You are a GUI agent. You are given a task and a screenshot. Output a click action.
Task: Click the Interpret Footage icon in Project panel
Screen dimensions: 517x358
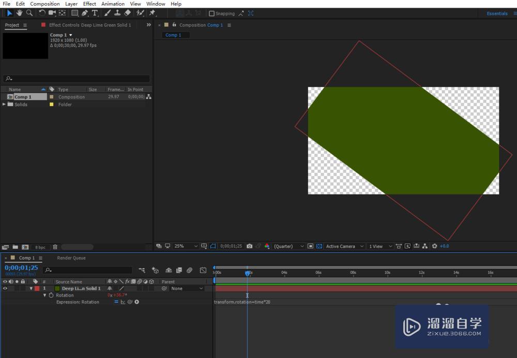[x=5, y=247]
